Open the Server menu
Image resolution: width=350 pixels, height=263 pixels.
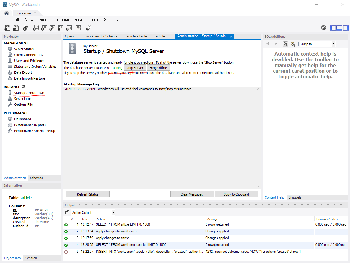click(79, 20)
